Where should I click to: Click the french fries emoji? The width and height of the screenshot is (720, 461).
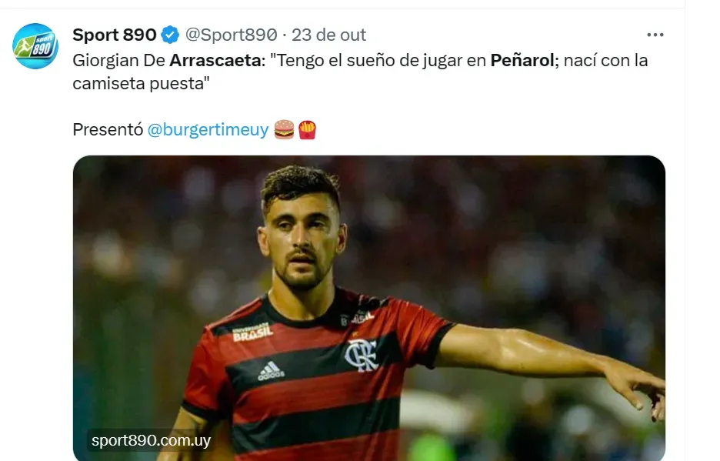[x=307, y=129]
